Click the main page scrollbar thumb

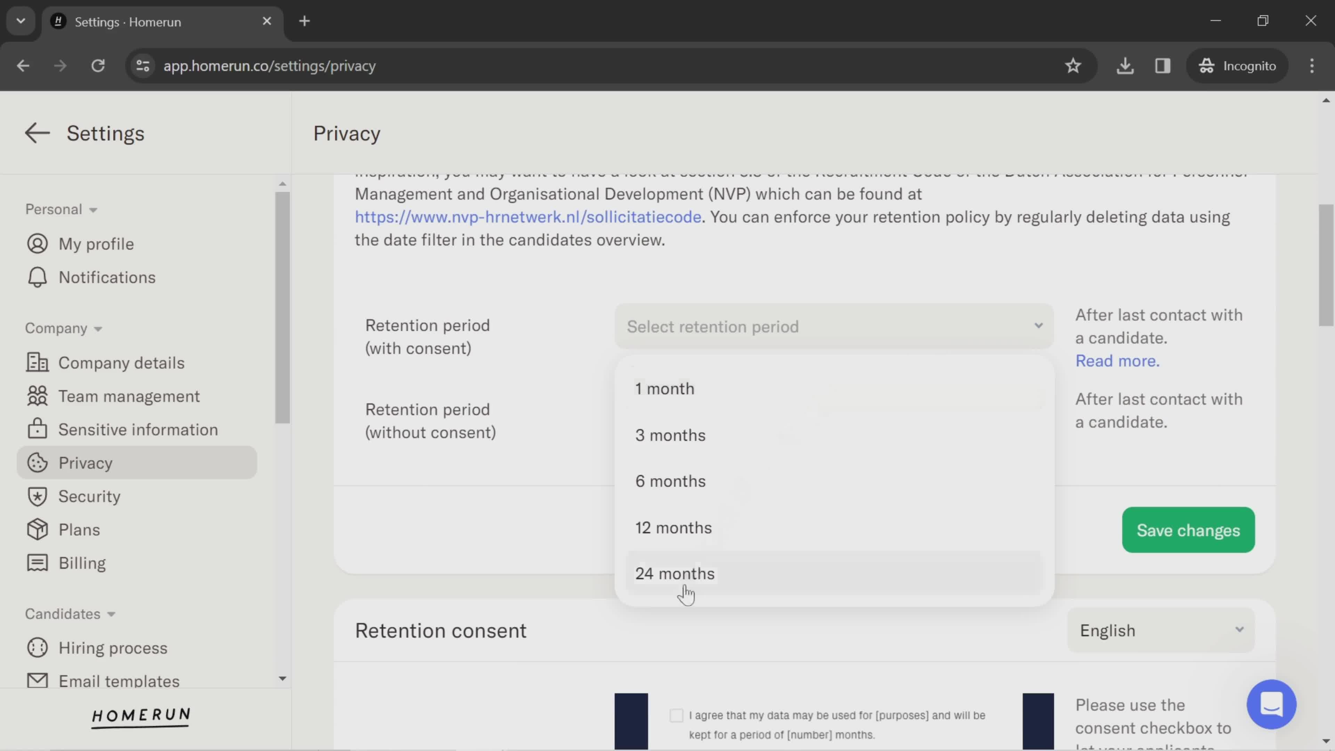coord(1325,265)
